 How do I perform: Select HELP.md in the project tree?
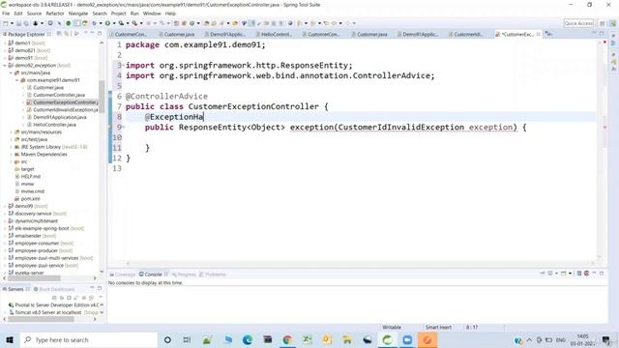click(x=30, y=176)
